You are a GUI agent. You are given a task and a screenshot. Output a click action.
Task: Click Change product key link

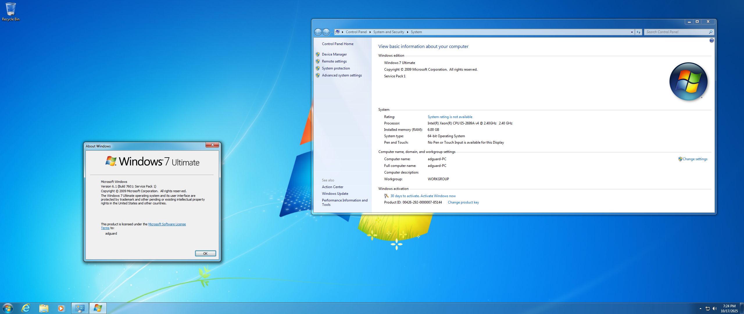[x=463, y=202]
